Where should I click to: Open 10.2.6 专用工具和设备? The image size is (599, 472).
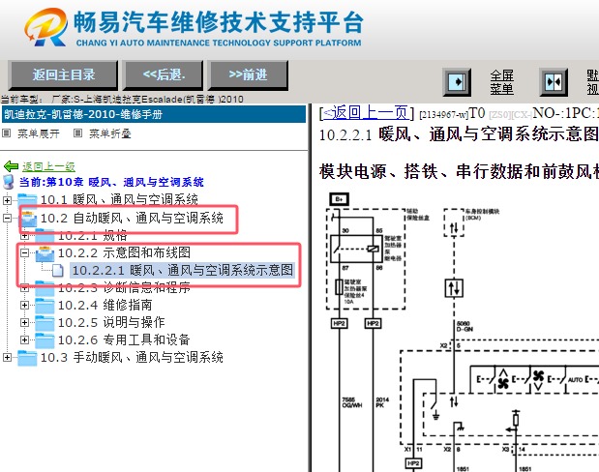pos(124,339)
